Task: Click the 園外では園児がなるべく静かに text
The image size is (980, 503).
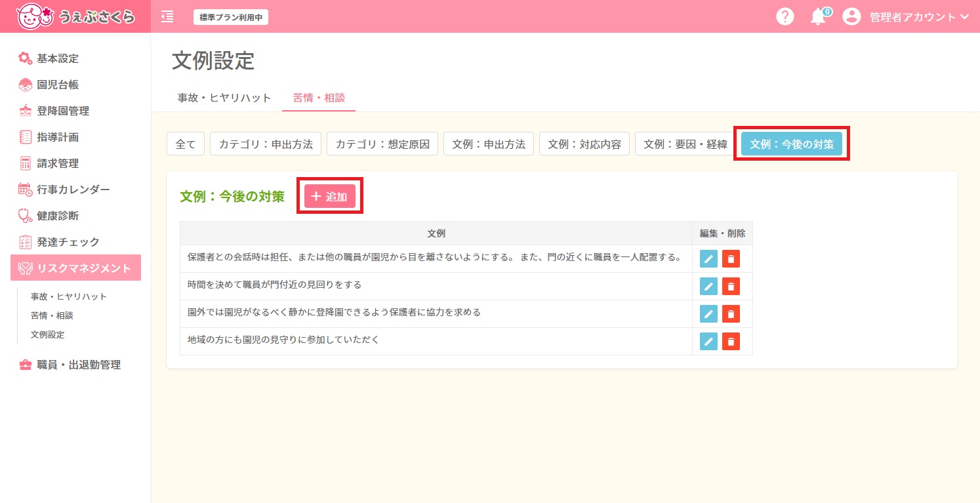Action: [334, 312]
